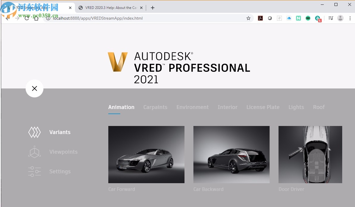Click the Adobe Acrobat extension icon

[260, 18]
